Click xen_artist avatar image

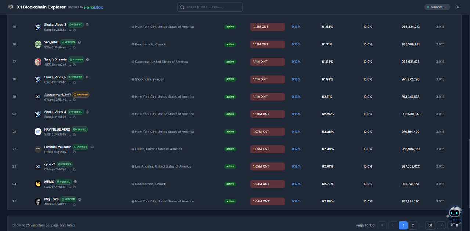click(38, 44)
